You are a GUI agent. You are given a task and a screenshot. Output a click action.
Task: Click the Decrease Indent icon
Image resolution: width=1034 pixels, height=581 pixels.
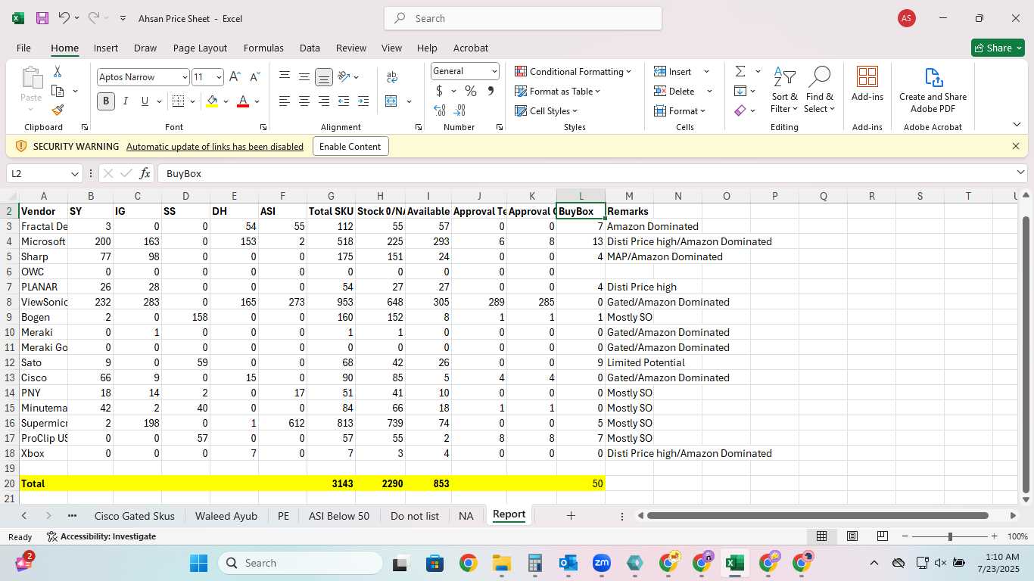[x=344, y=101]
